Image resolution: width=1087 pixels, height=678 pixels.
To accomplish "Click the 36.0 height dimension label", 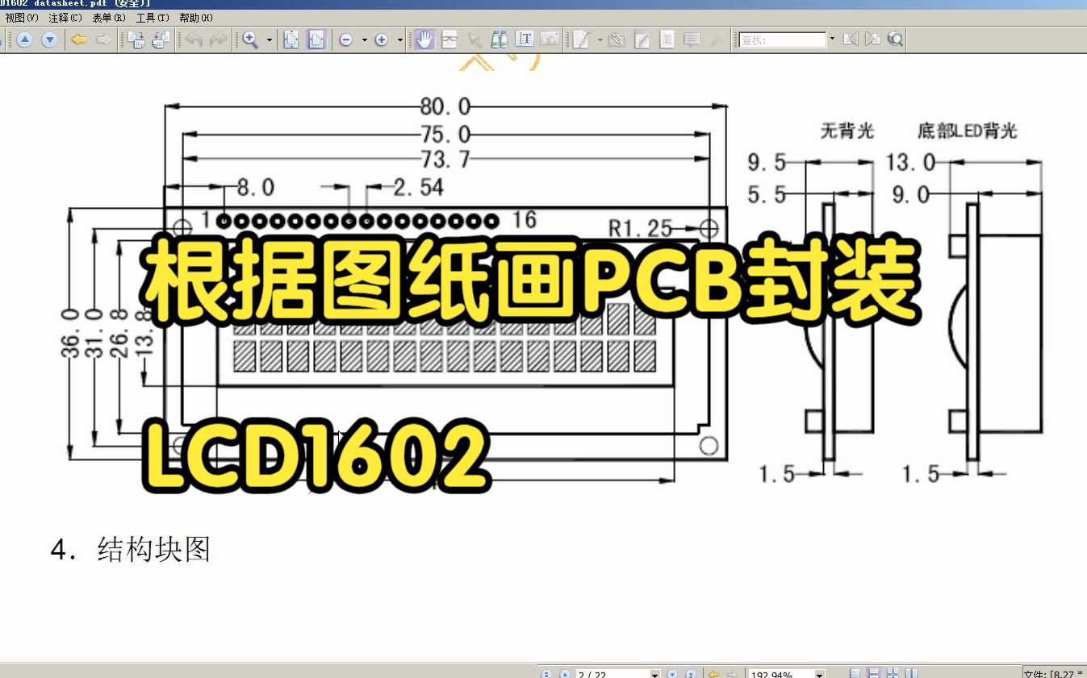I will (x=72, y=331).
